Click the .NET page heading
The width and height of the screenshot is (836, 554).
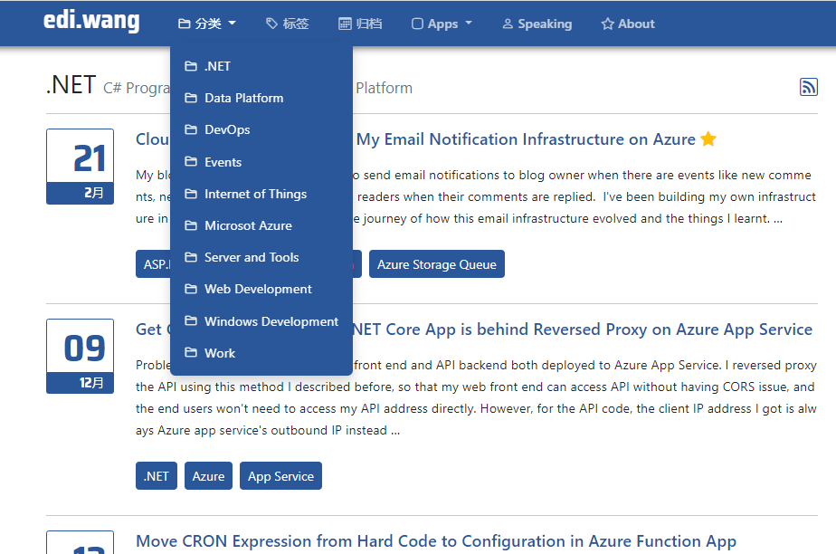71,85
